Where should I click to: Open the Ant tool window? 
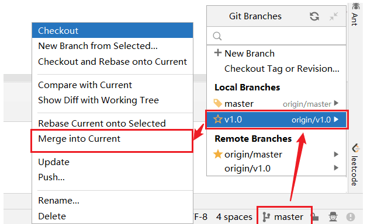[x=355, y=15]
